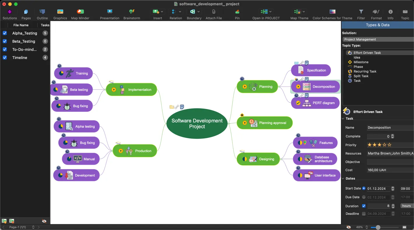Open the Presentation mode
414x230 pixels.
(110, 13)
